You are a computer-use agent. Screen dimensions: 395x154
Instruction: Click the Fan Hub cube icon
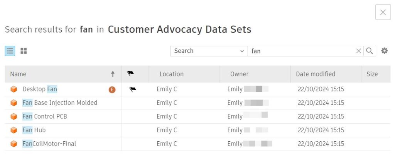[x=14, y=130]
